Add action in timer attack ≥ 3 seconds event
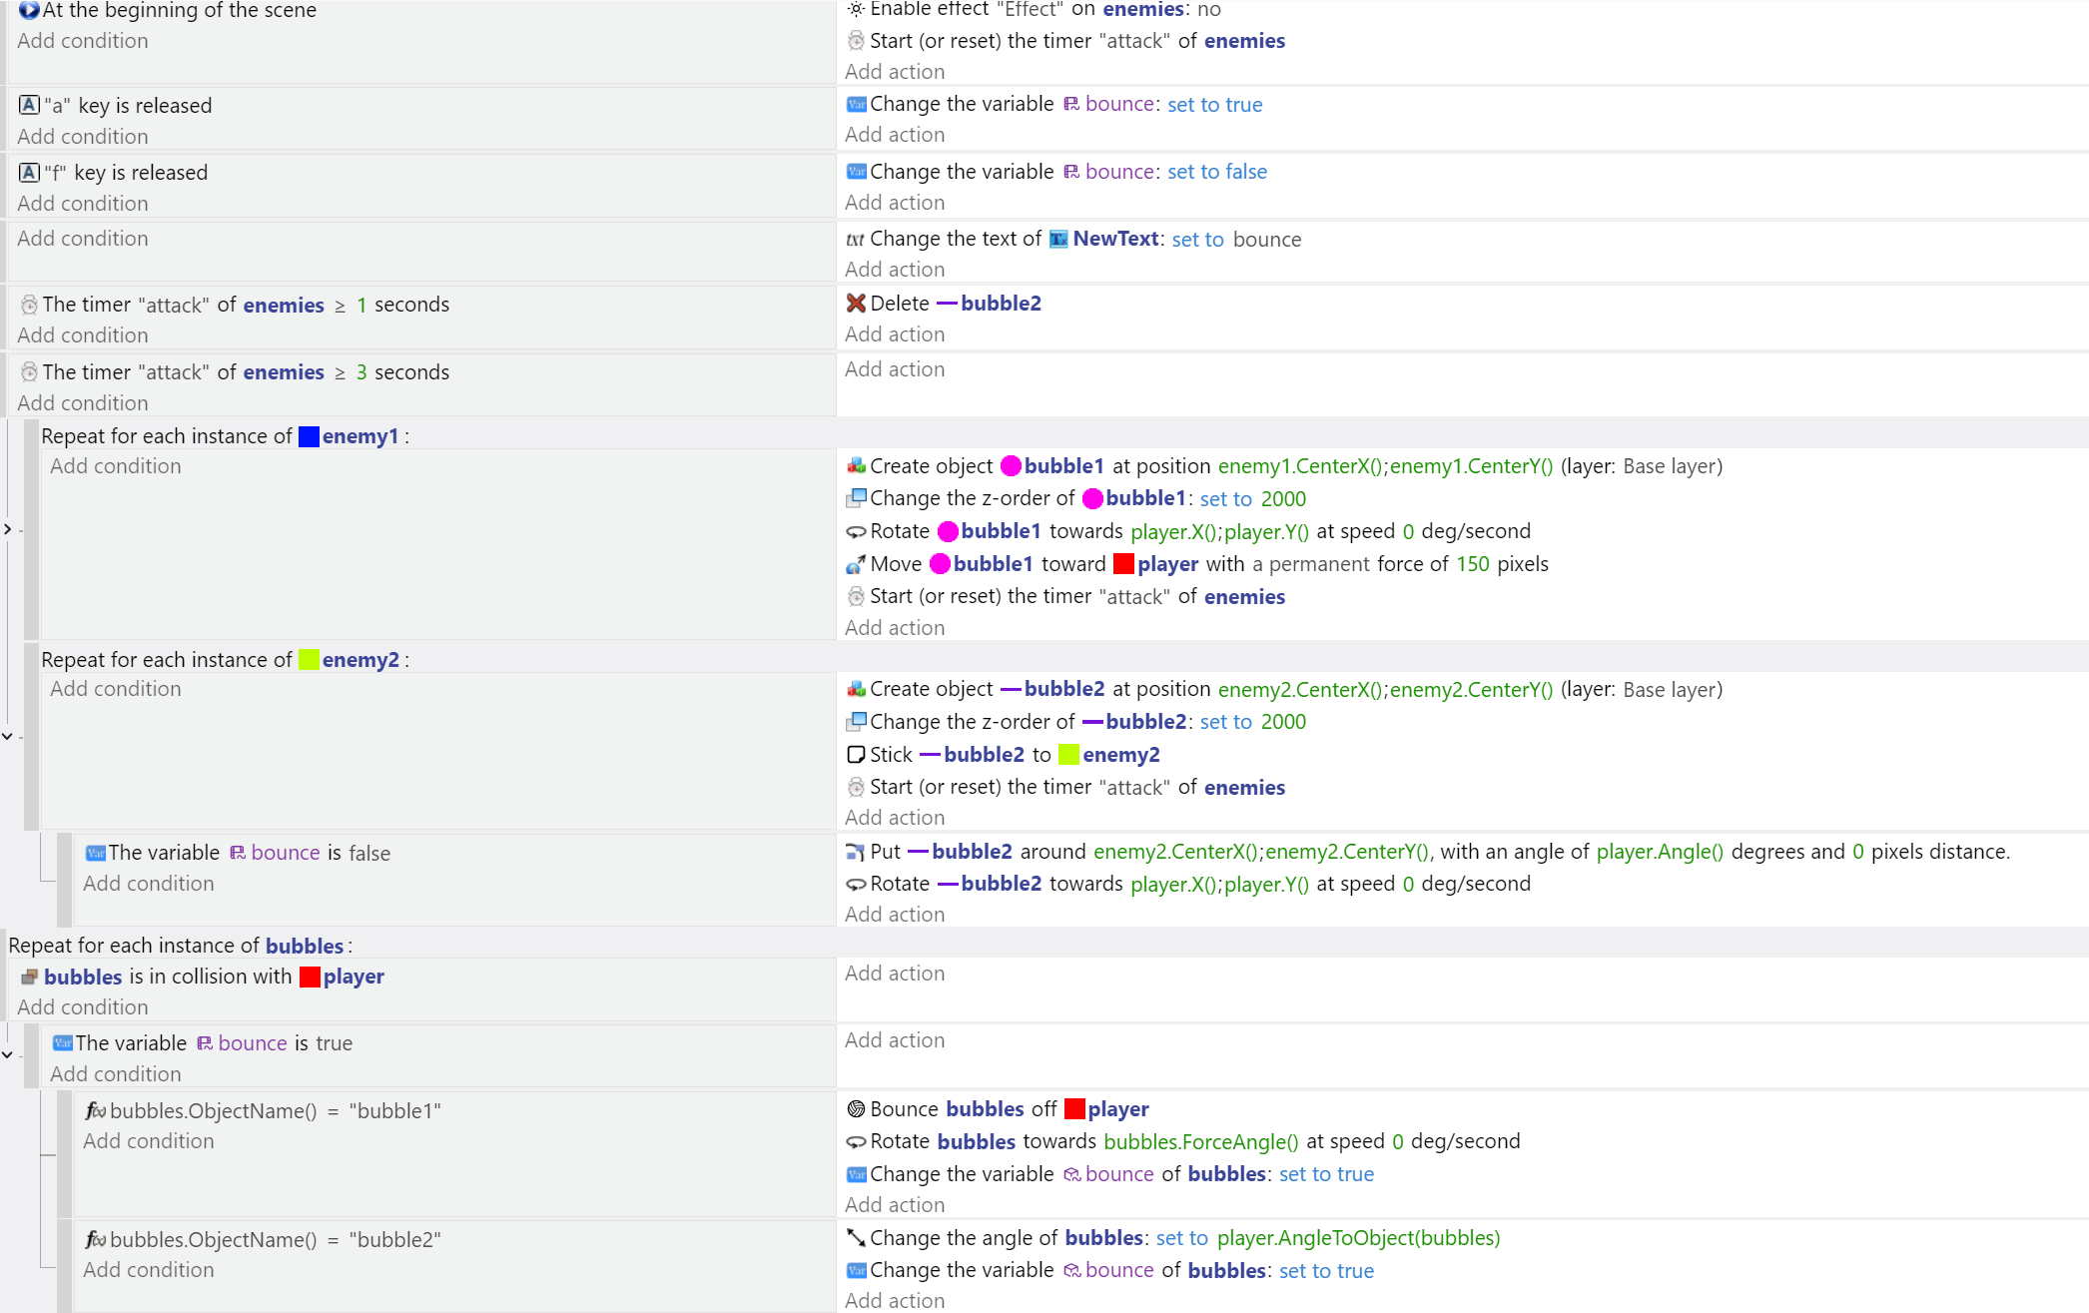Image resolution: width=2089 pixels, height=1313 pixels. coord(895,369)
